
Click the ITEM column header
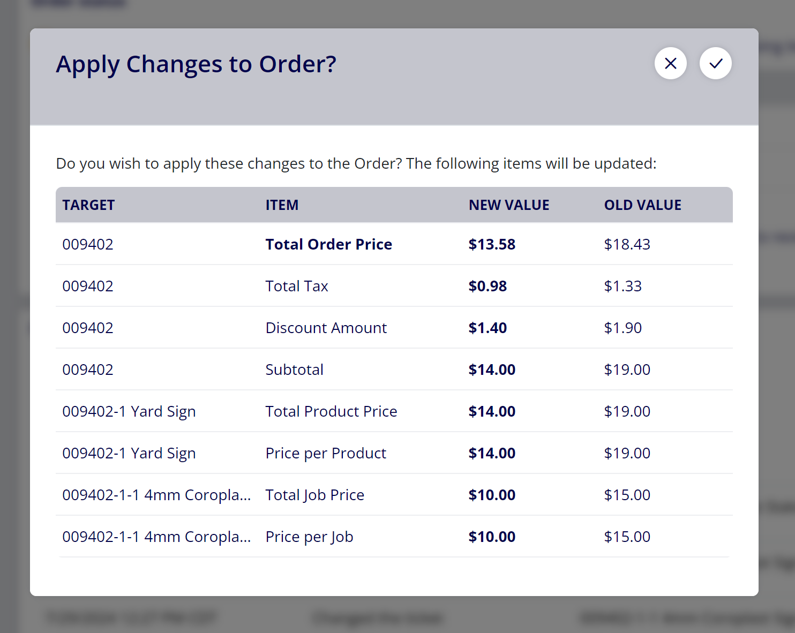pos(282,205)
